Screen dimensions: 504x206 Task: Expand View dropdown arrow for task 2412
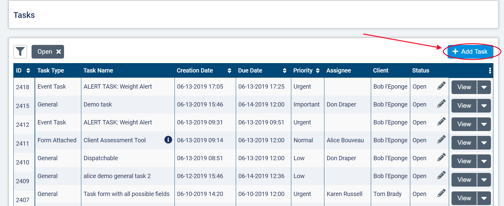pos(484,124)
